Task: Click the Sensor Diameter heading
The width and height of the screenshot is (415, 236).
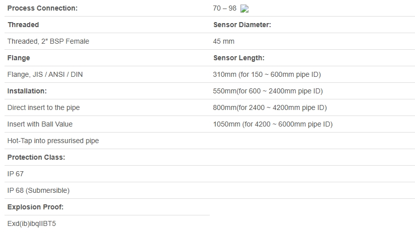Action: [242, 25]
